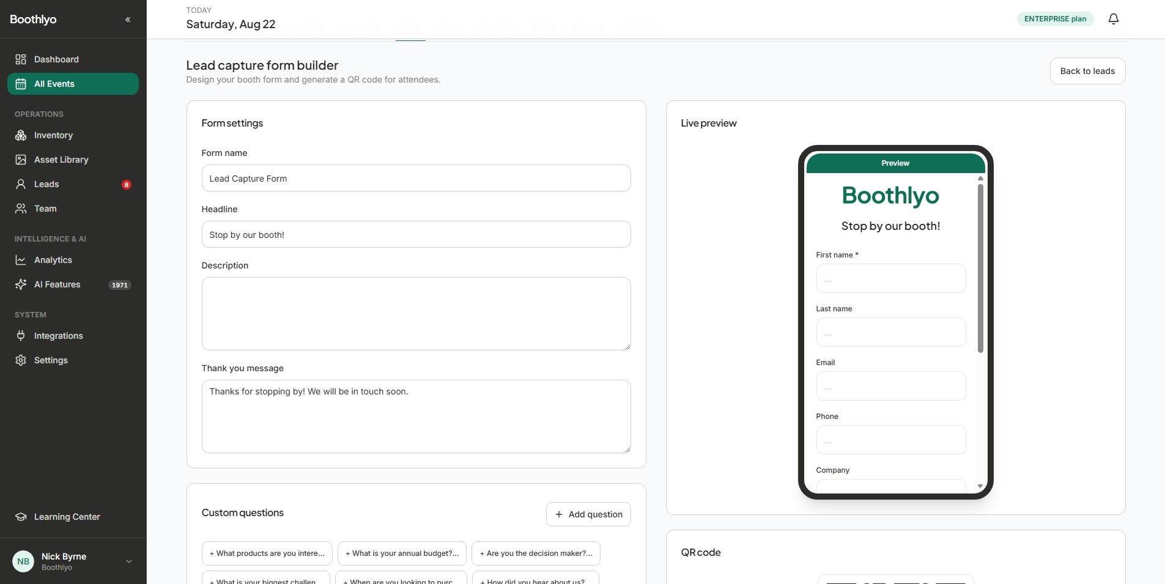Image resolution: width=1165 pixels, height=584 pixels.
Task: Collapse the sidebar with the double-chevron icon
Action: (128, 20)
